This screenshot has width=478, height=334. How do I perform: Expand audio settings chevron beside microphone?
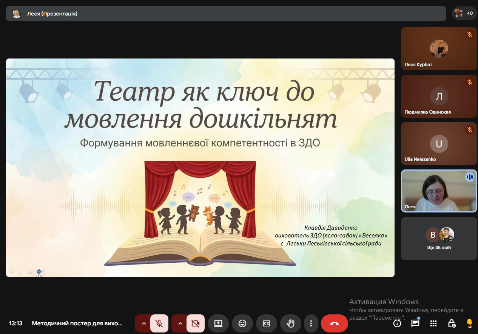(x=143, y=323)
